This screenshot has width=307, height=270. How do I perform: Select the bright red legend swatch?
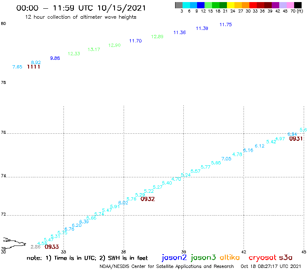(253, 5)
